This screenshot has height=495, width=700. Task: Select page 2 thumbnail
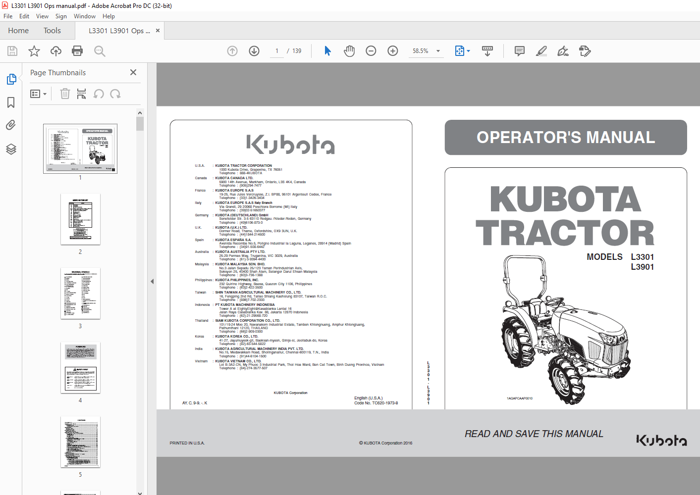tap(80, 219)
